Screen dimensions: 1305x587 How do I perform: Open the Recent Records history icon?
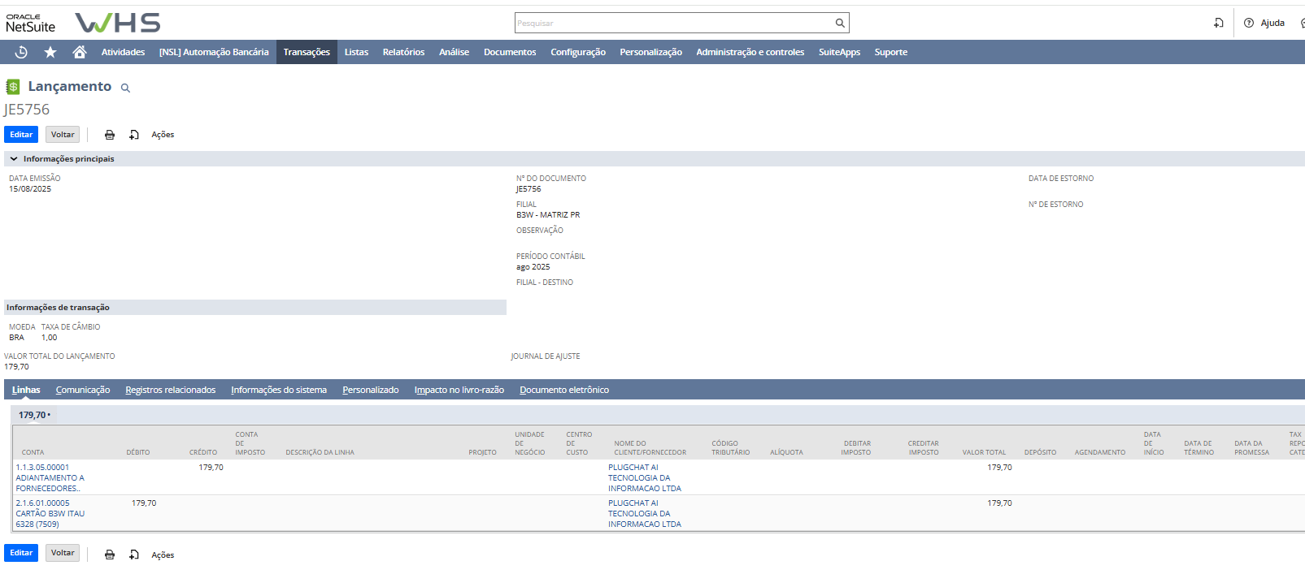pyautogui.click(x=21, y=52)
